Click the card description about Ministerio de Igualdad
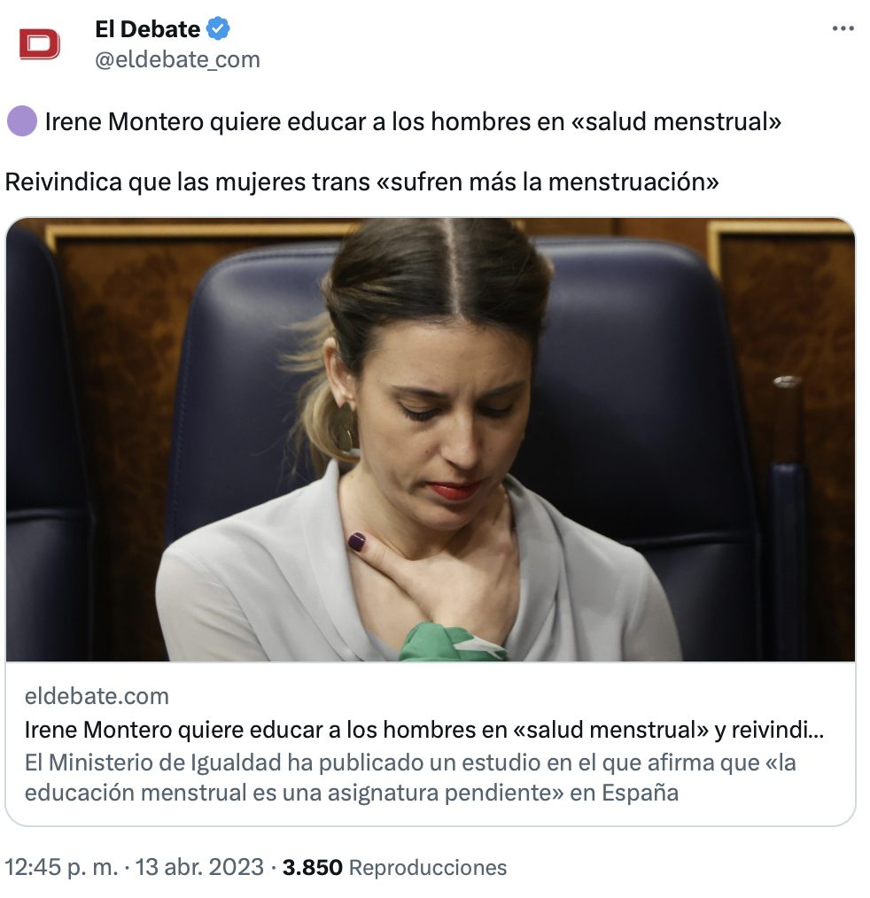This screenshot has width=870, height=898. click(410, 778)
